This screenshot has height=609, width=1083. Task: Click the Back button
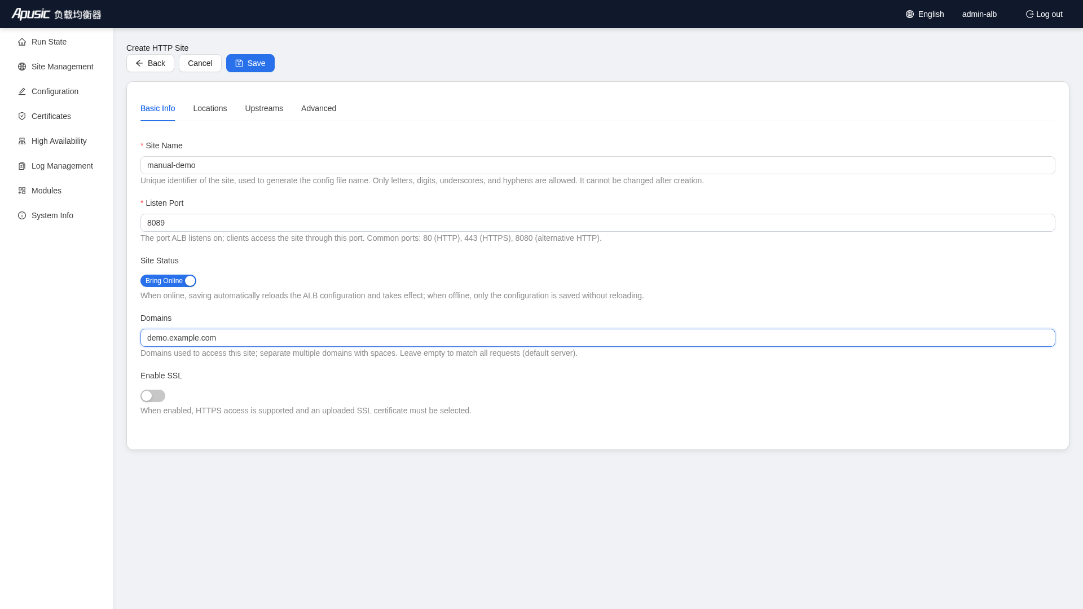click(x=150, y=63)
